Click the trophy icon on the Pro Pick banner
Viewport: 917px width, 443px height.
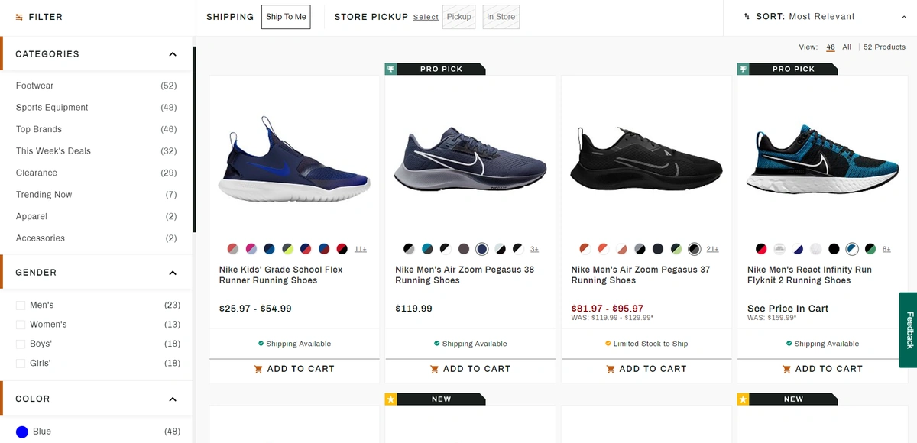(392, 69)
